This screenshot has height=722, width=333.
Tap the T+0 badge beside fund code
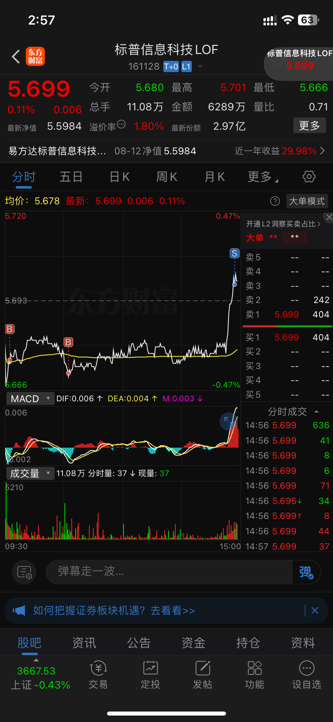171,66
